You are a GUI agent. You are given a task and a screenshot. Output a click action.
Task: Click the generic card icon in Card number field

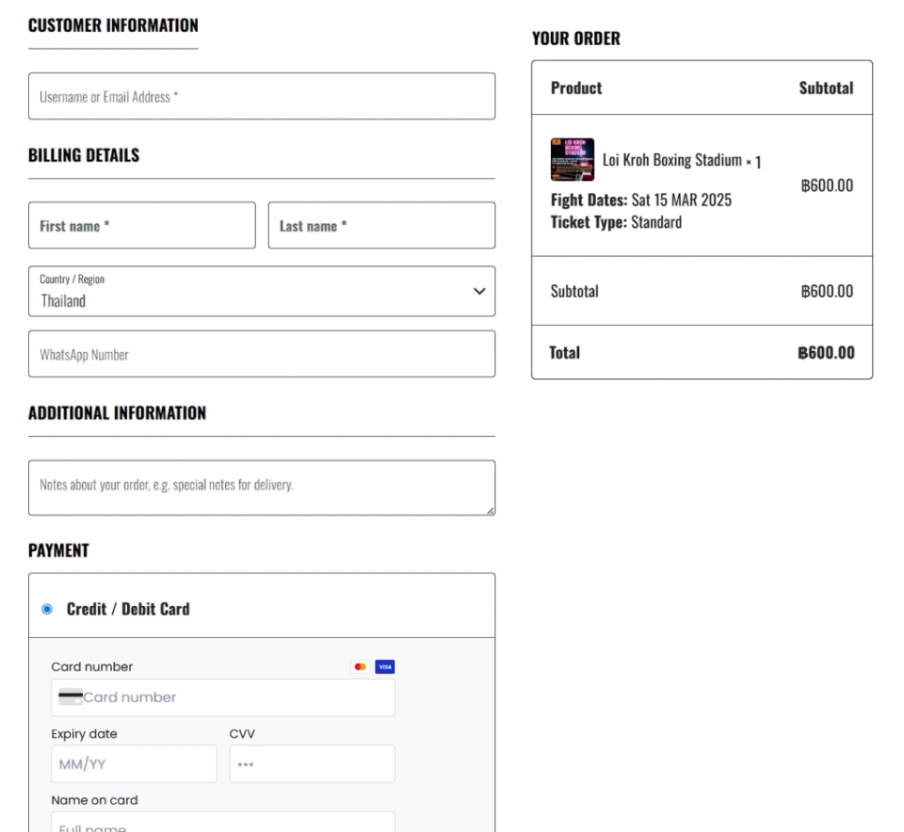[x=71, y=696]
